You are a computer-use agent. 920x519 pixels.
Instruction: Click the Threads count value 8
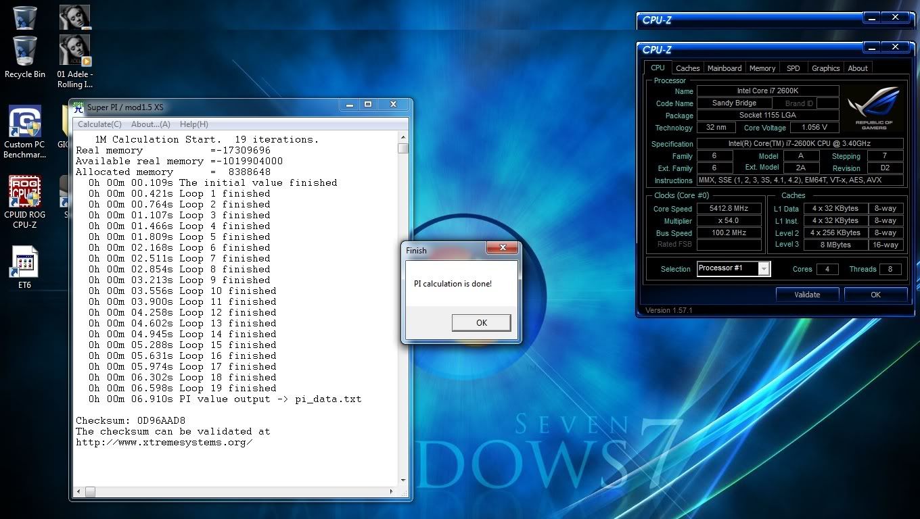coord(890,269)
